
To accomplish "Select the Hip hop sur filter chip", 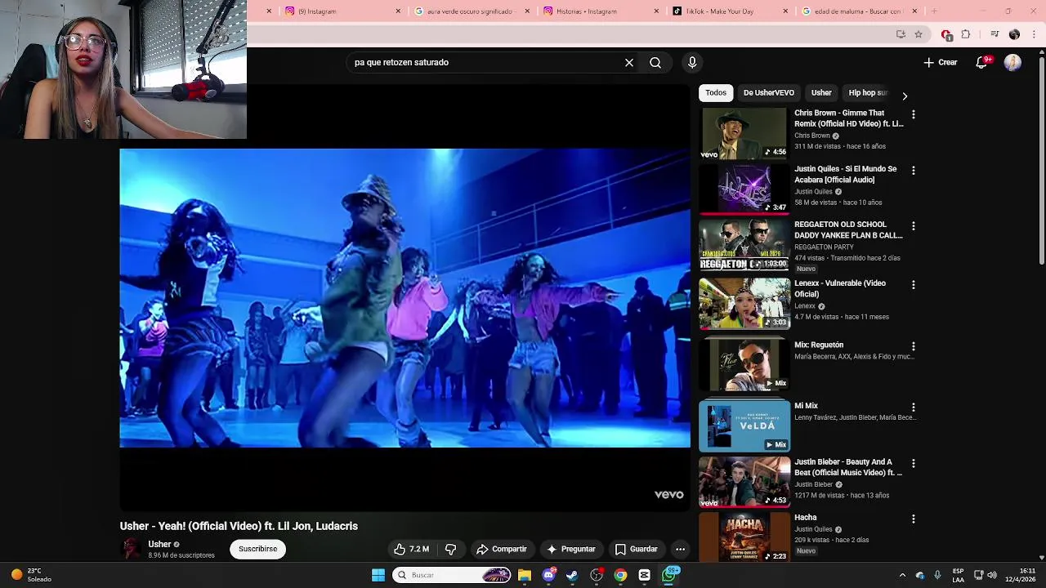I will [x=868, y=93].
